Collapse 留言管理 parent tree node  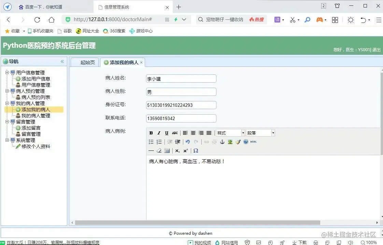[7, 121]
